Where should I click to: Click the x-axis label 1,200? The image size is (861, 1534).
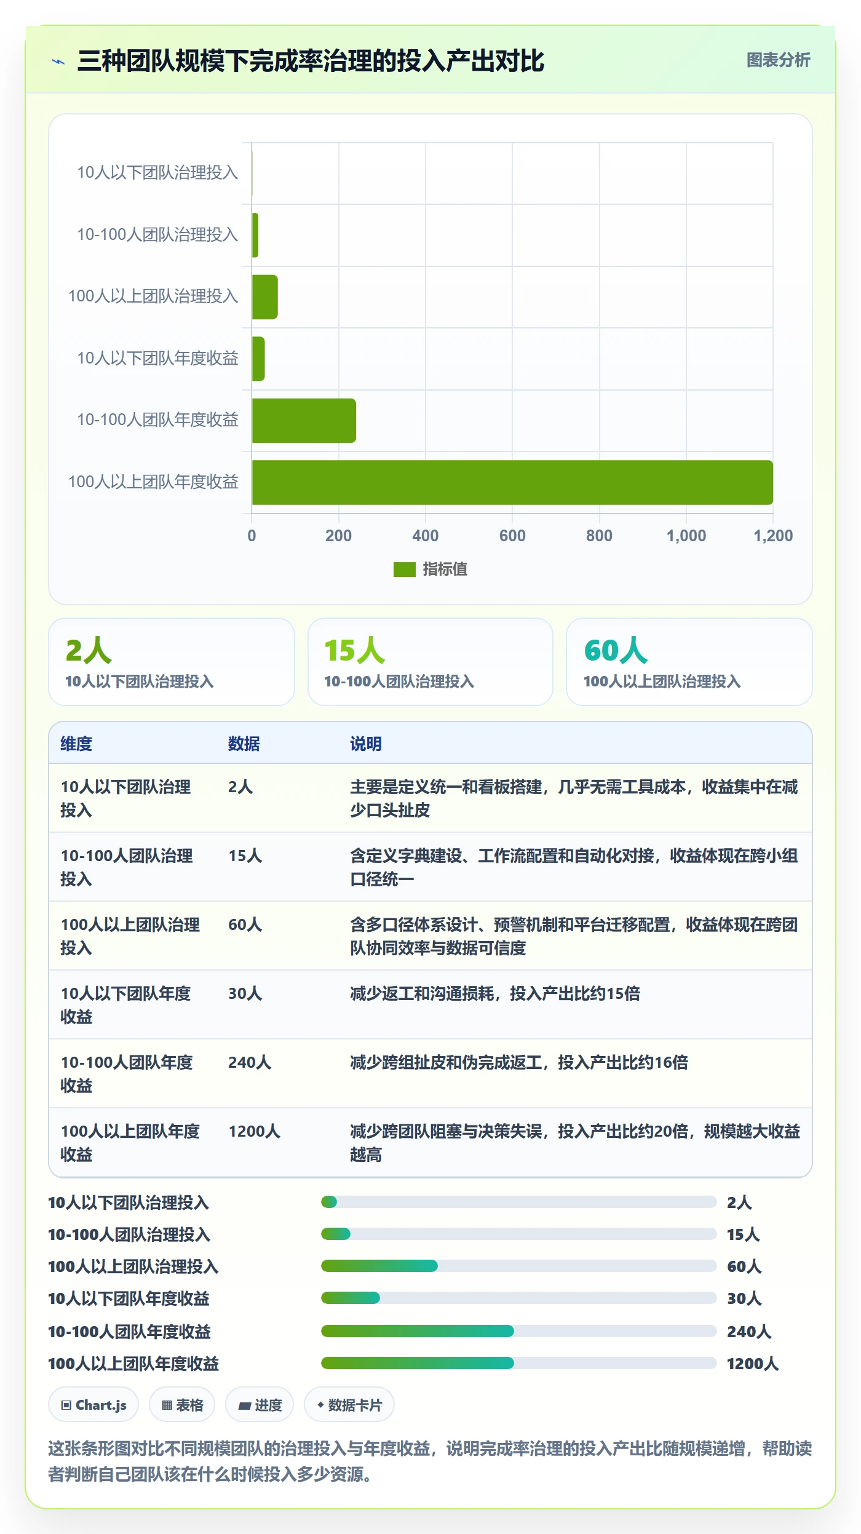point(773,536)
